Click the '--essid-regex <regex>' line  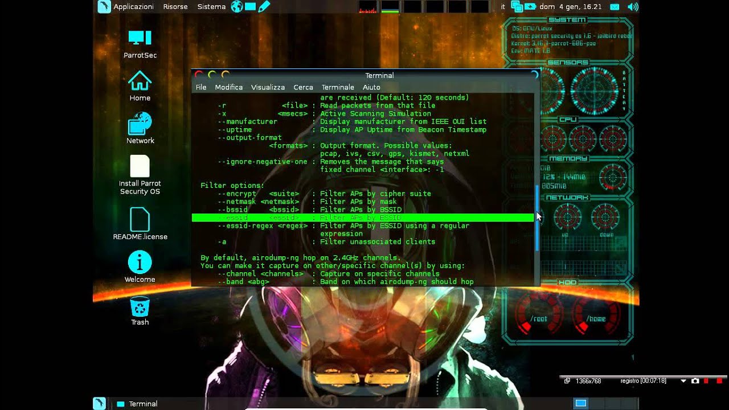[343, 225]
